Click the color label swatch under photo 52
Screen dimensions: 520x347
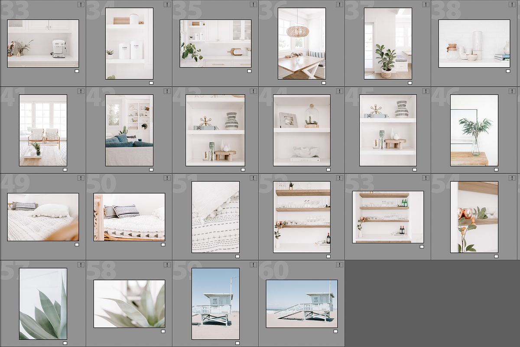[328, 256]
